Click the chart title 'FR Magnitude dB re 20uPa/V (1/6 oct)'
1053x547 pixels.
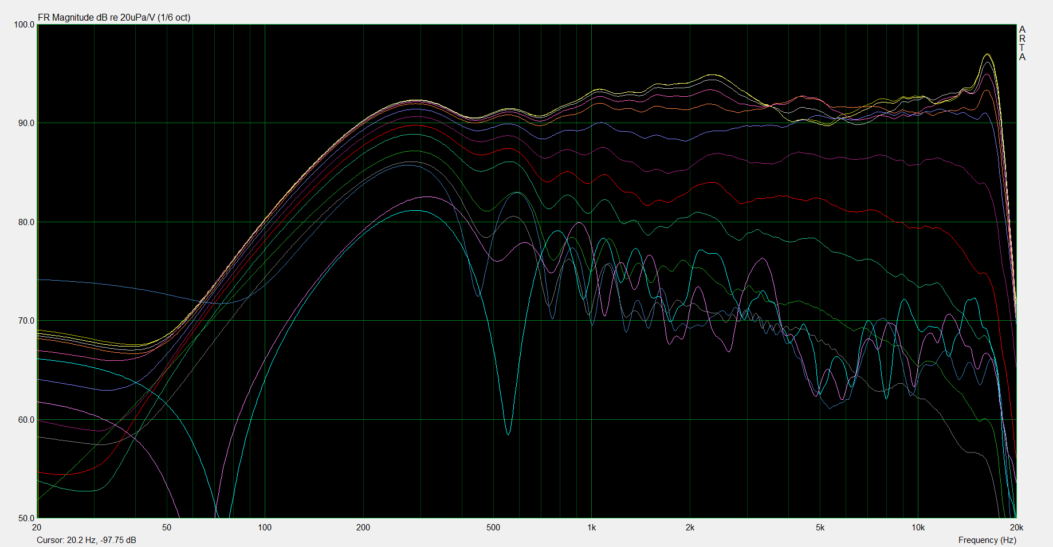tap(114, 18)
